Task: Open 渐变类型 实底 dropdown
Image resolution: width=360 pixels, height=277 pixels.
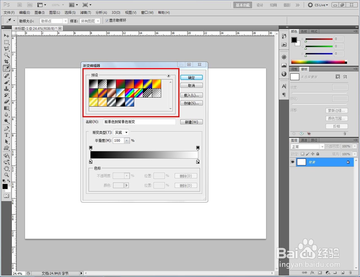Action: (x=121, y=132)
